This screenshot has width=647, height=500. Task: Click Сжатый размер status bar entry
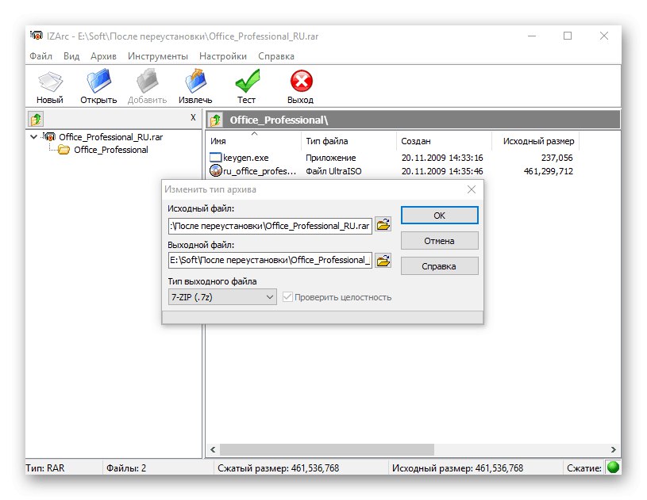click(x=279, y=468)
